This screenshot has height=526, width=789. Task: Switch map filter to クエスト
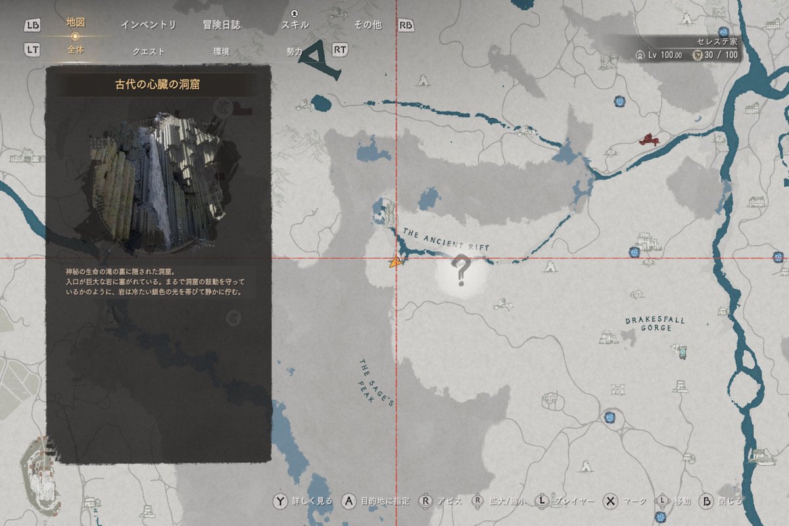149,51
